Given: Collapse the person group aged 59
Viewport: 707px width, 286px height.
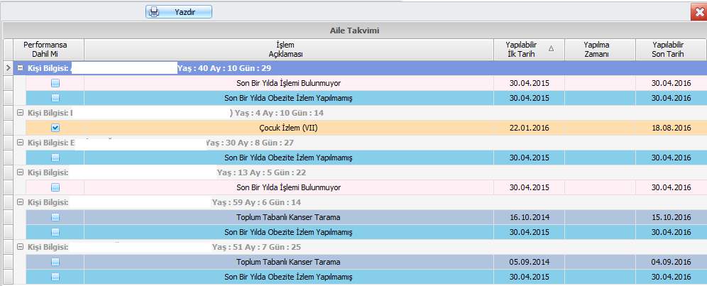Looking at the screenshot, I should tap(19, 202).
